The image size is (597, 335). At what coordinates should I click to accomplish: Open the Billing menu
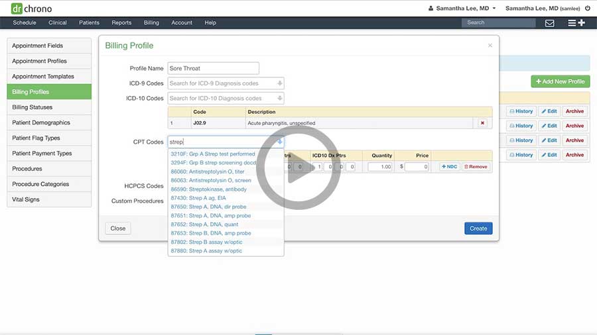(x=151, y=23)
